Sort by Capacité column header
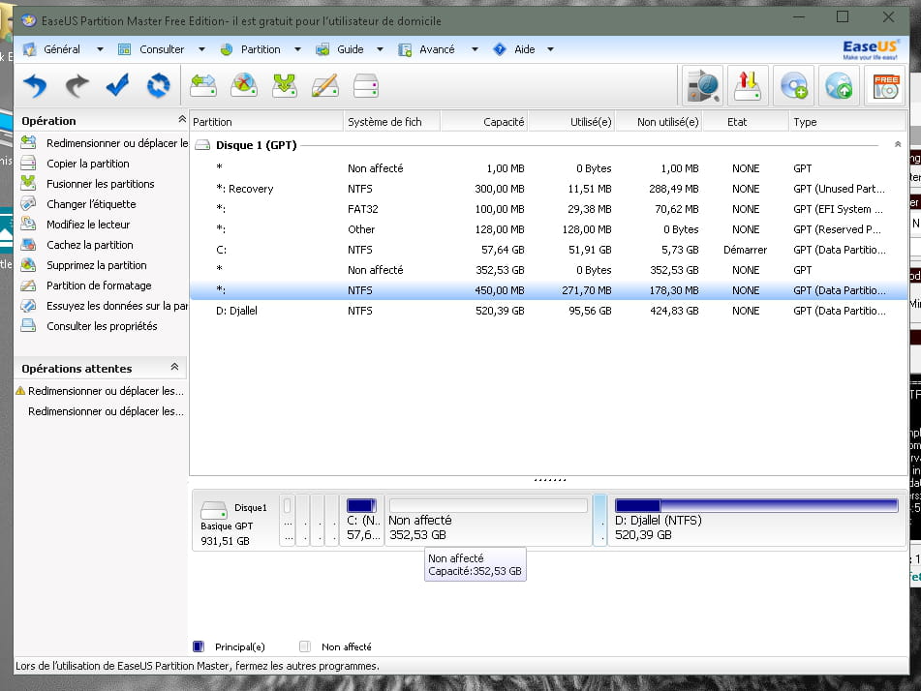Viewport: 921px width, 691px height. coord(483,122)
